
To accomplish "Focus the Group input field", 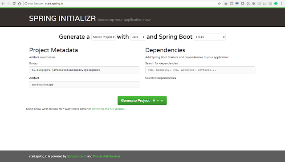I will (84, 70).
